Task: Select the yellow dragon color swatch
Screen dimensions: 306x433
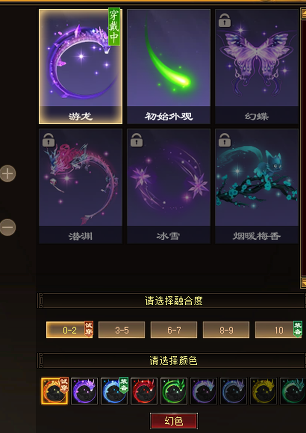Action: [x=263, y=391]
